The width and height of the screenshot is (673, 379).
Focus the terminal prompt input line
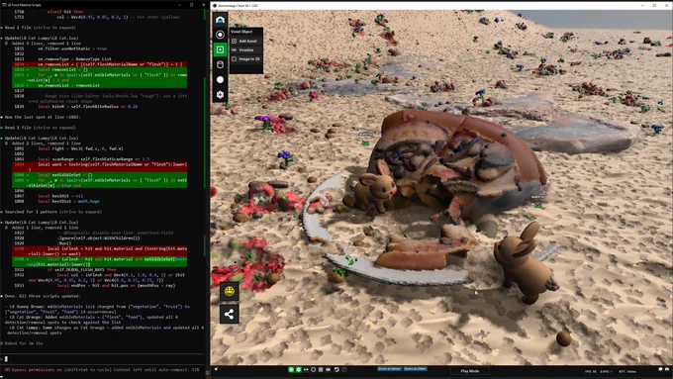pos(103,359)
